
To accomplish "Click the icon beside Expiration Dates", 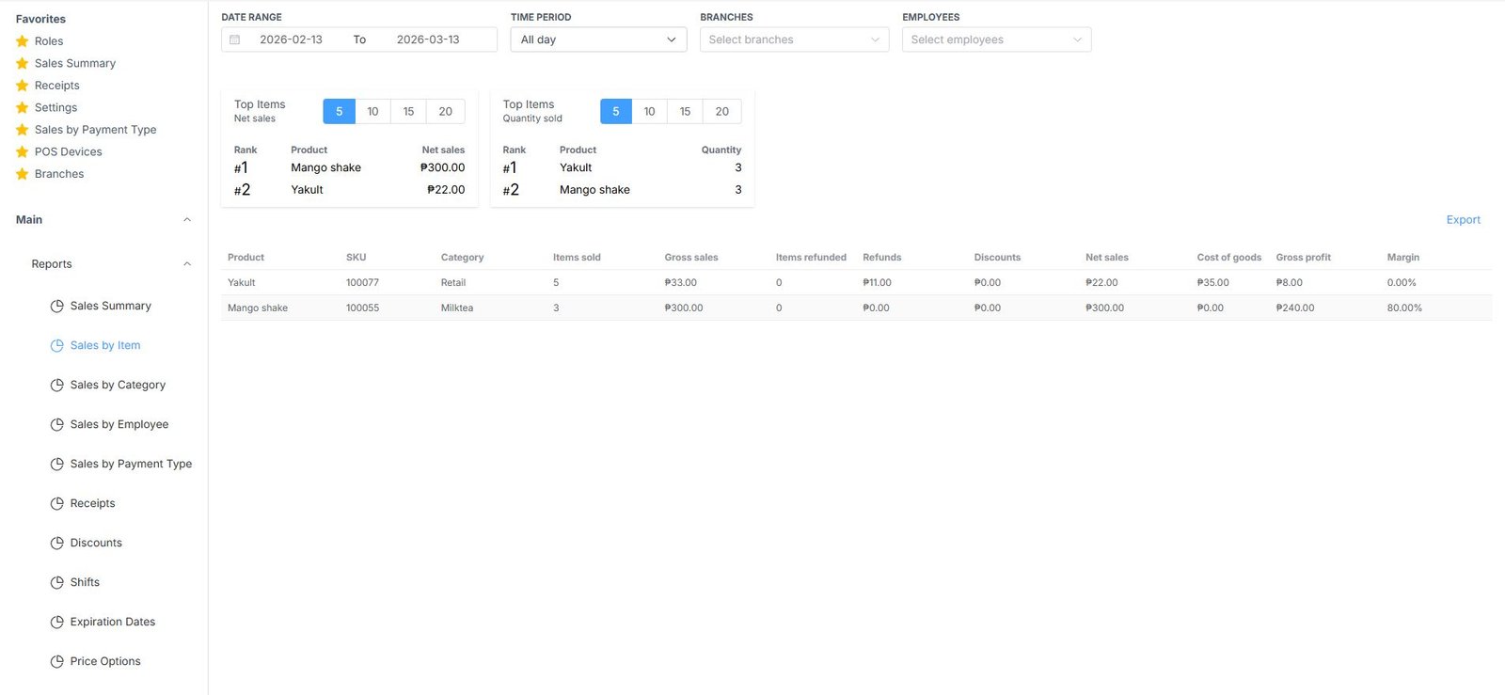I will [56, 622].
